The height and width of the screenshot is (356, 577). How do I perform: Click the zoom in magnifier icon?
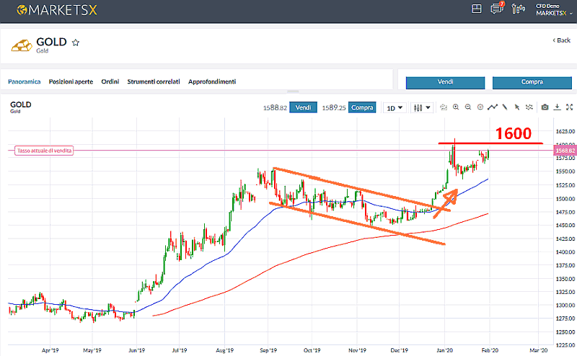tap(457, 107)
